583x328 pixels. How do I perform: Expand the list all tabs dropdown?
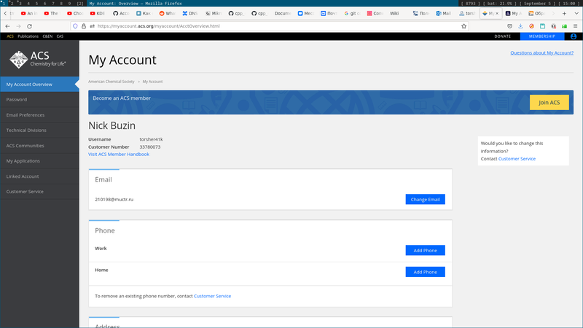(x=575, y=14)
